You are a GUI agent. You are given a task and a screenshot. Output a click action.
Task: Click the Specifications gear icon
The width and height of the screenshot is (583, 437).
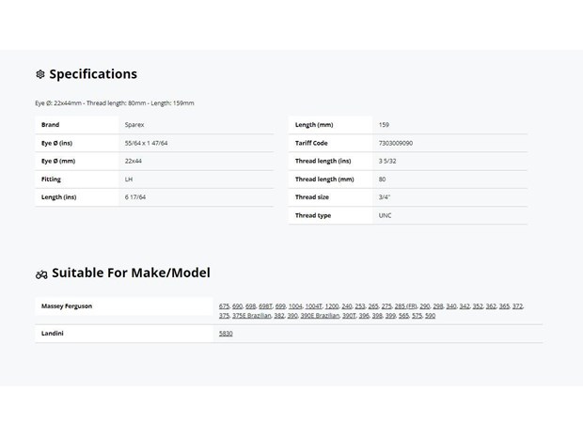pos(40,74)
